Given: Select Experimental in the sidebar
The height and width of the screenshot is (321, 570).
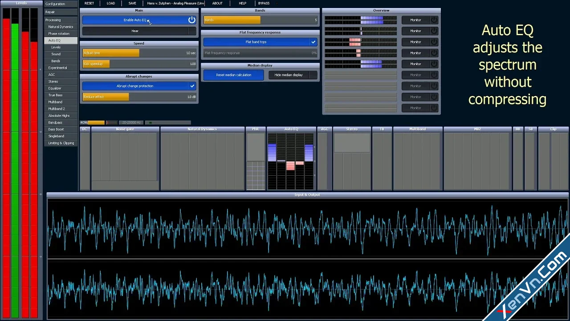Looking at the screenshot, I should (x=61, y=68).
